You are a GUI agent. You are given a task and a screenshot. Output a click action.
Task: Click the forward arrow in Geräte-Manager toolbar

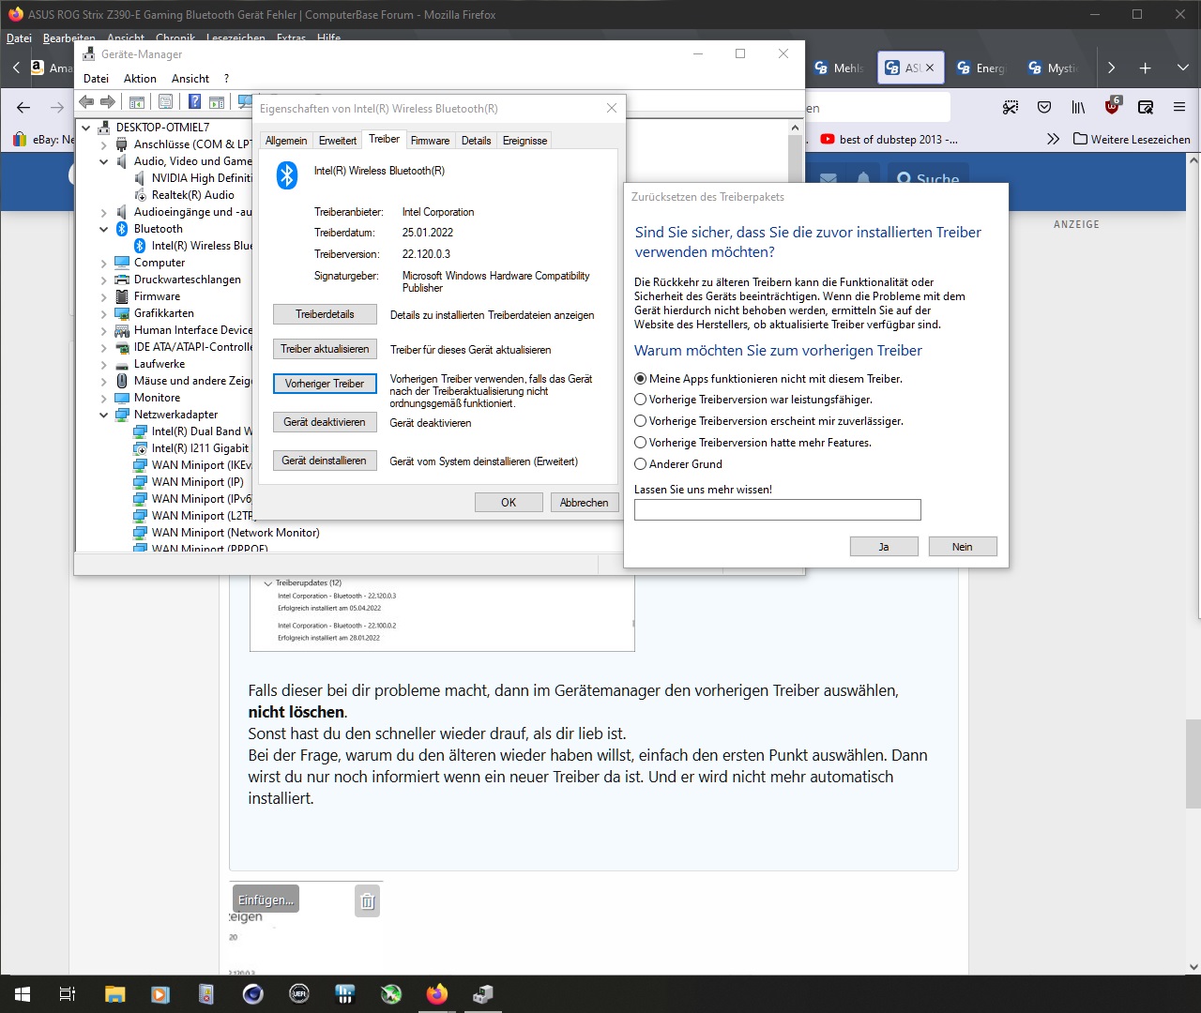(108, 102)
